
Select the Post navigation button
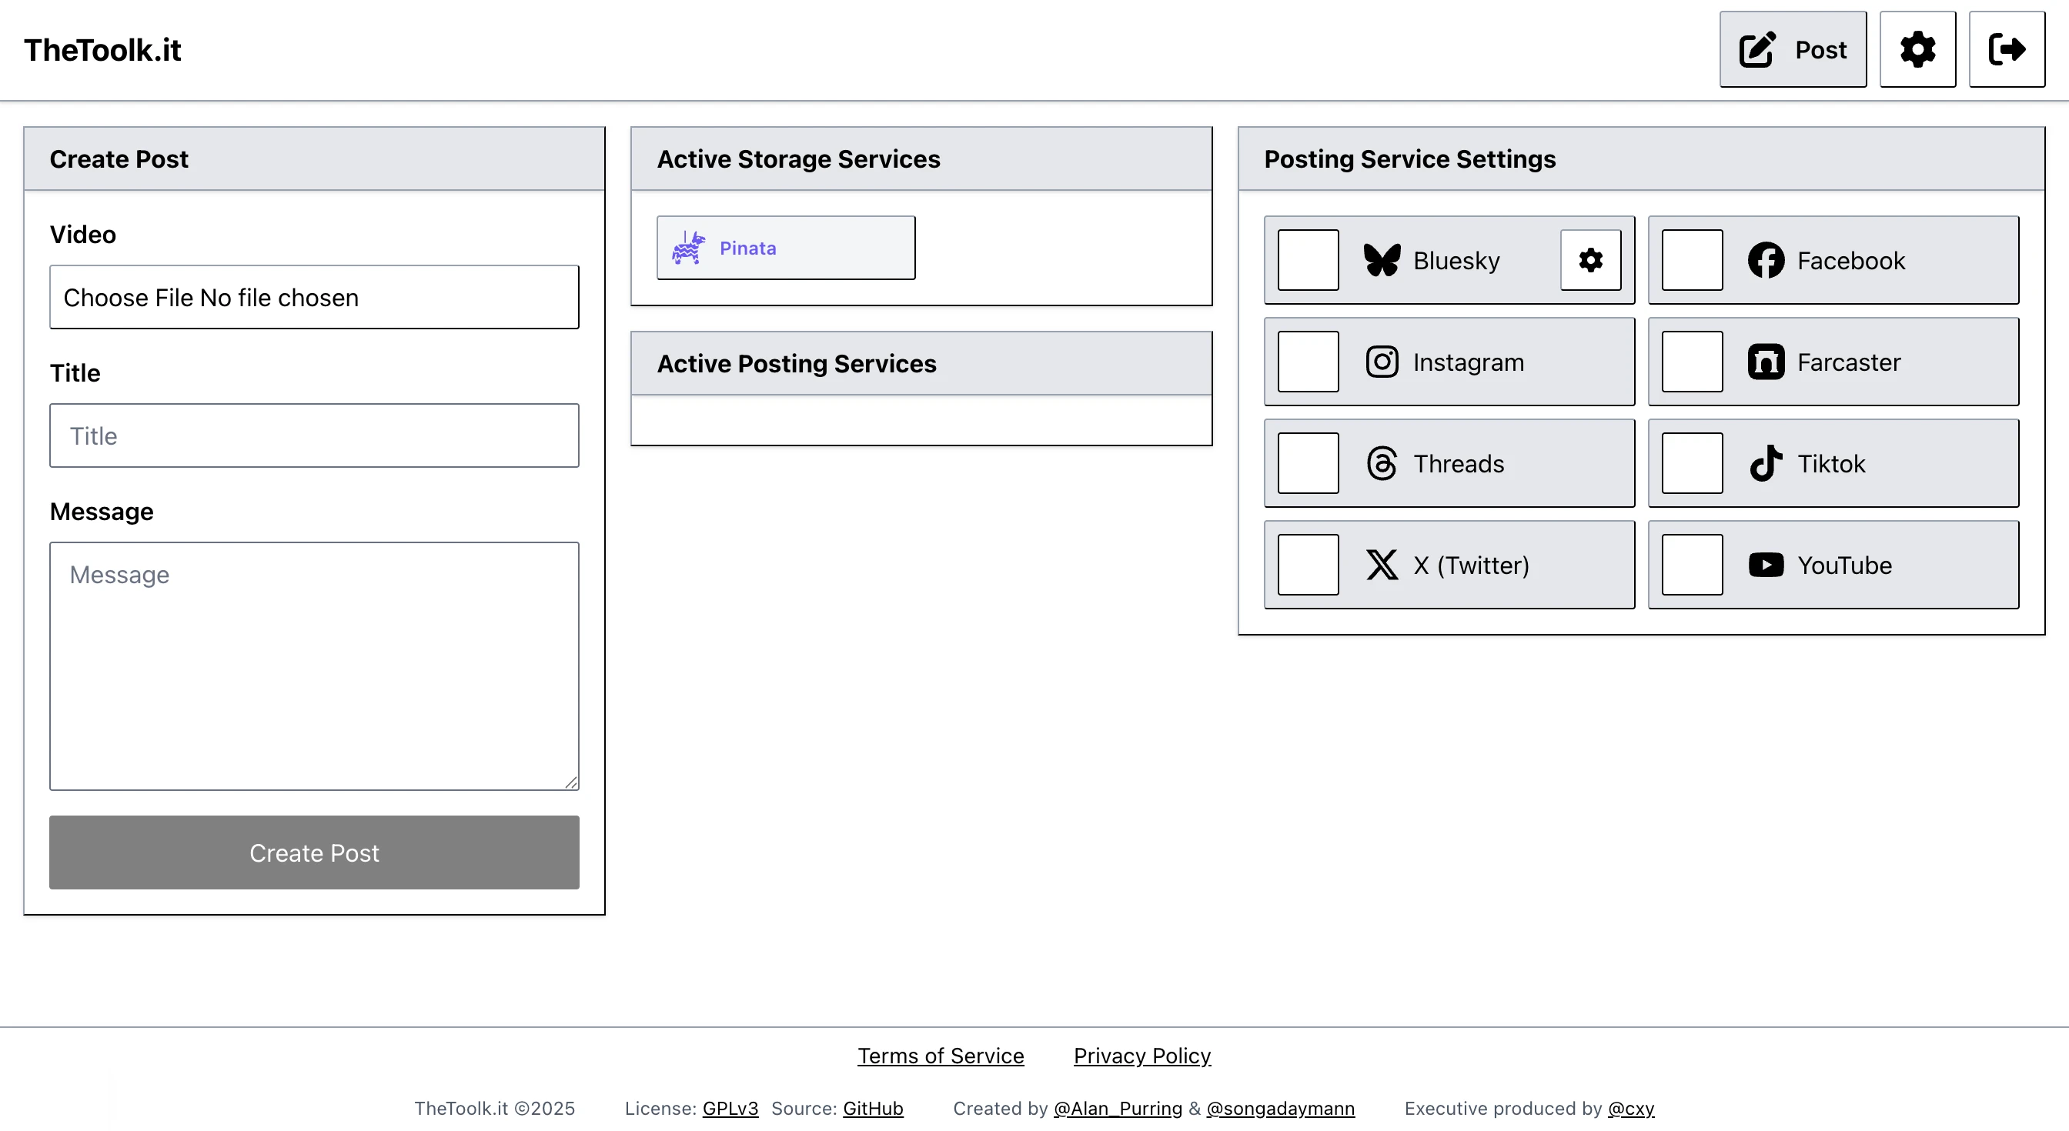(x=1793, y=49)
